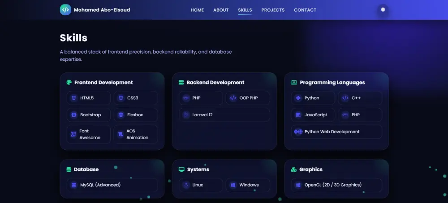Click the Python logo icon
This screenshot has height=203, width=448.
pos(298,98)
